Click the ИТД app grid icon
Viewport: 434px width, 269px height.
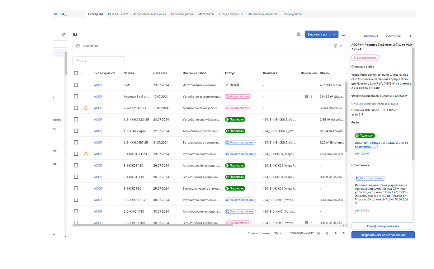[x=55, y=14]
